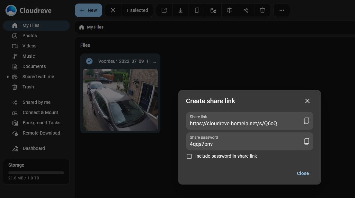Viewport: 355px width, 198px height.
Task: Clear selection with the X button
Action: tap(113, 10)
